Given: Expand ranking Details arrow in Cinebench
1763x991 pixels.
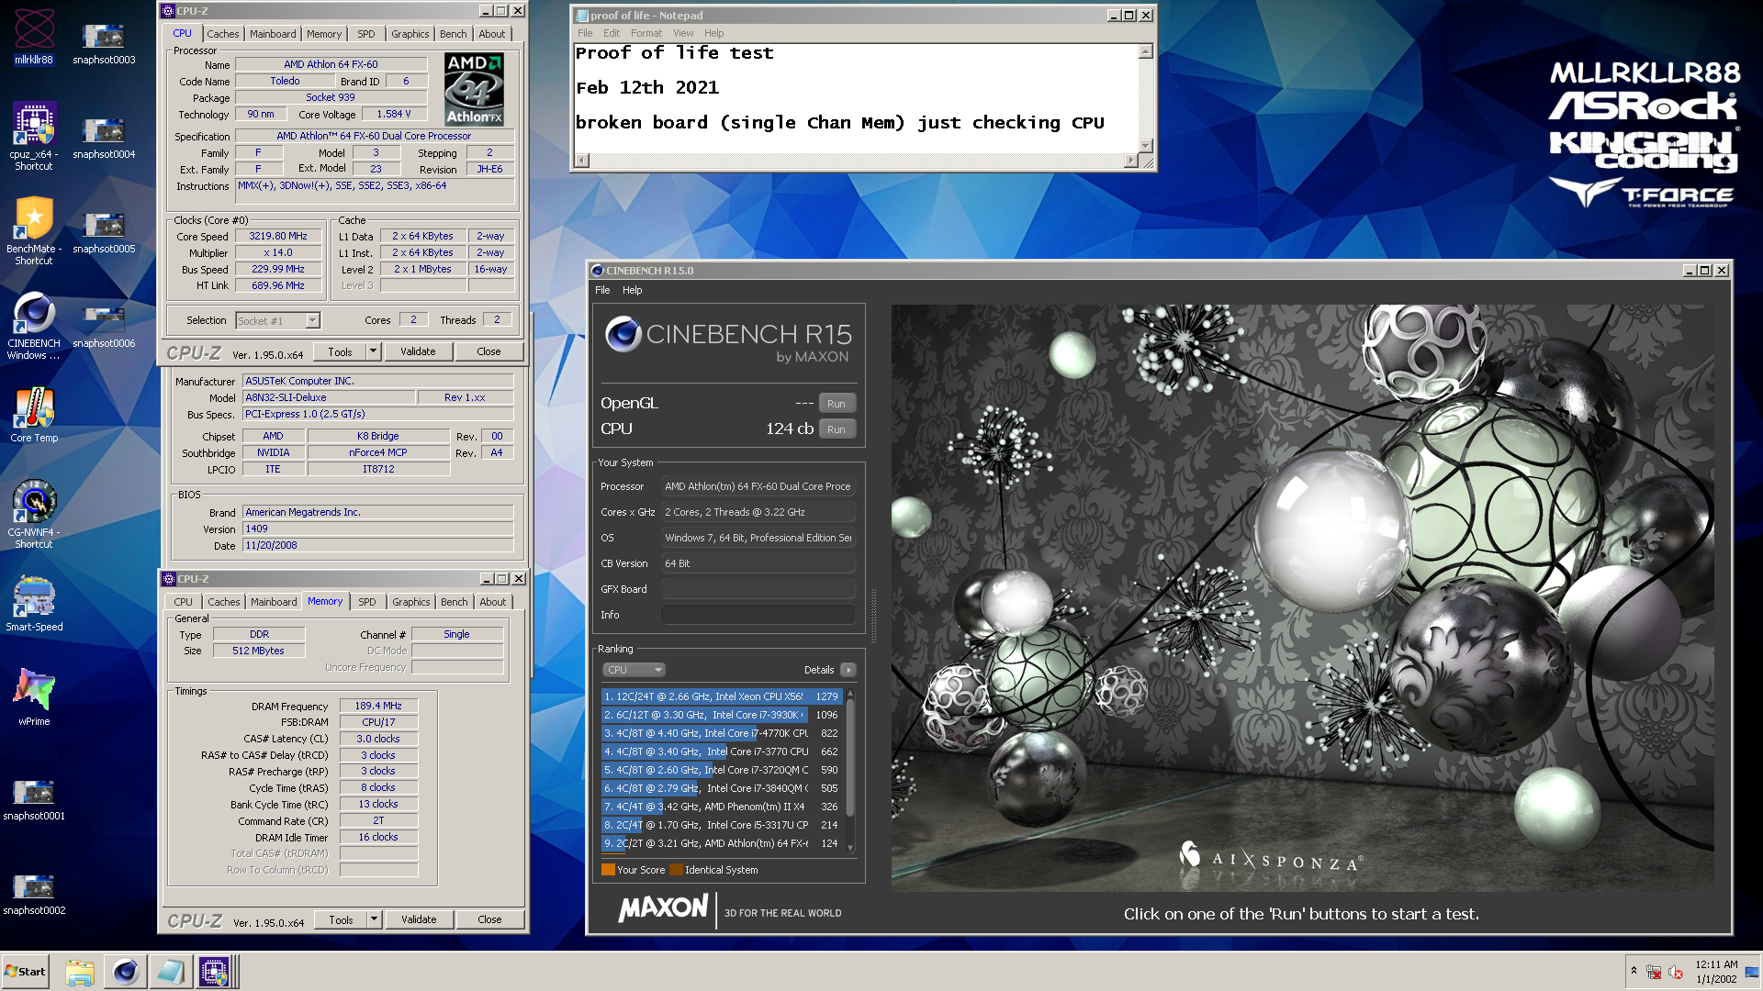Looking at the screenshot, I should (x=848, y=670).
